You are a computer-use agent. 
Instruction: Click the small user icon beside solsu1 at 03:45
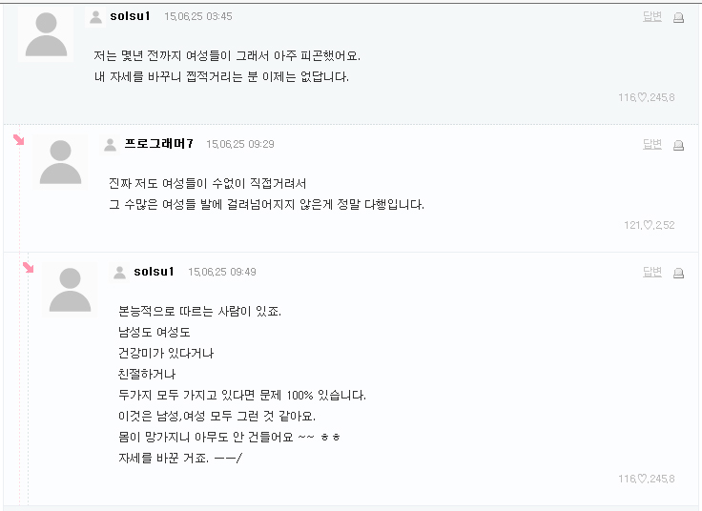95,16
